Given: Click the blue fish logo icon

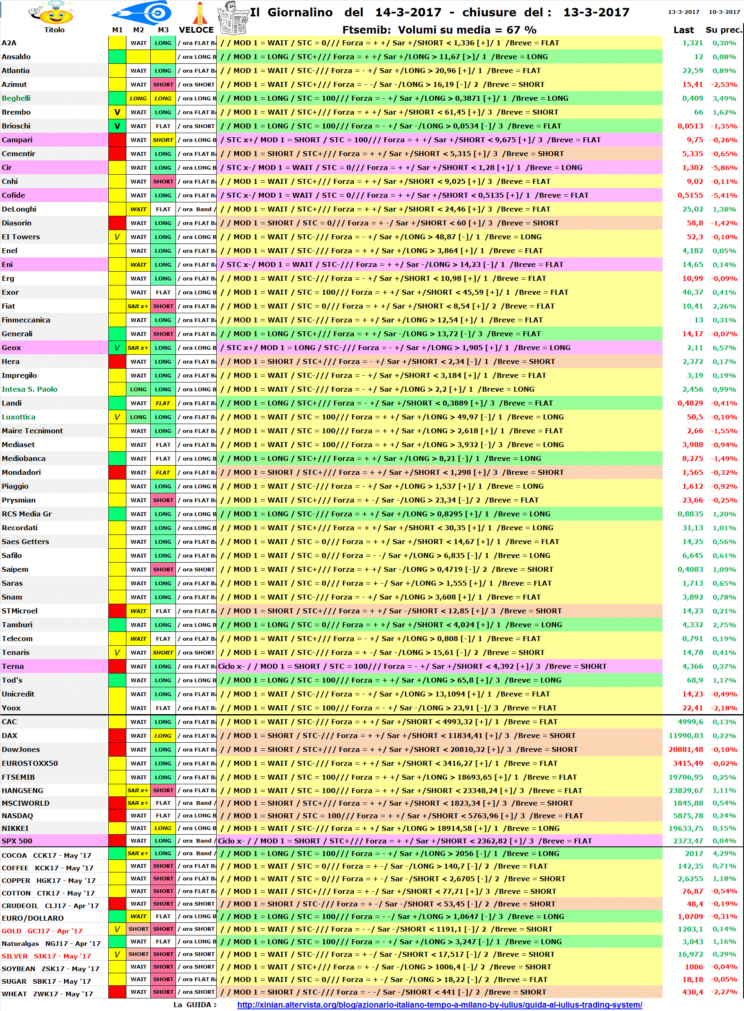Looking at the screenshot, I should tap(142, 12).
